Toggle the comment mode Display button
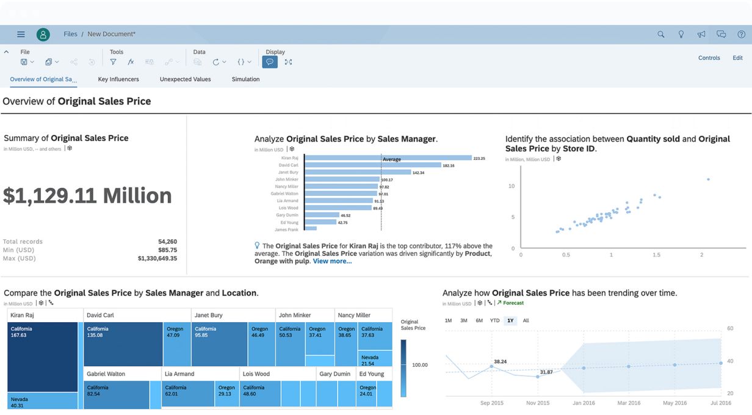 (x=269, y=62)
